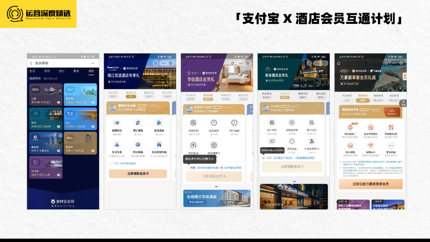The height and width of the screenshot is (242, 430).
Task: Click 生日房型升级 icon in 锦江 benefits
Action: 159,144
